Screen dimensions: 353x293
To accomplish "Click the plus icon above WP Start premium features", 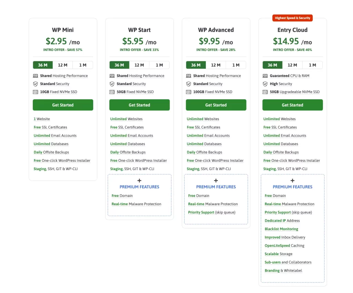I will click(139, 180).
